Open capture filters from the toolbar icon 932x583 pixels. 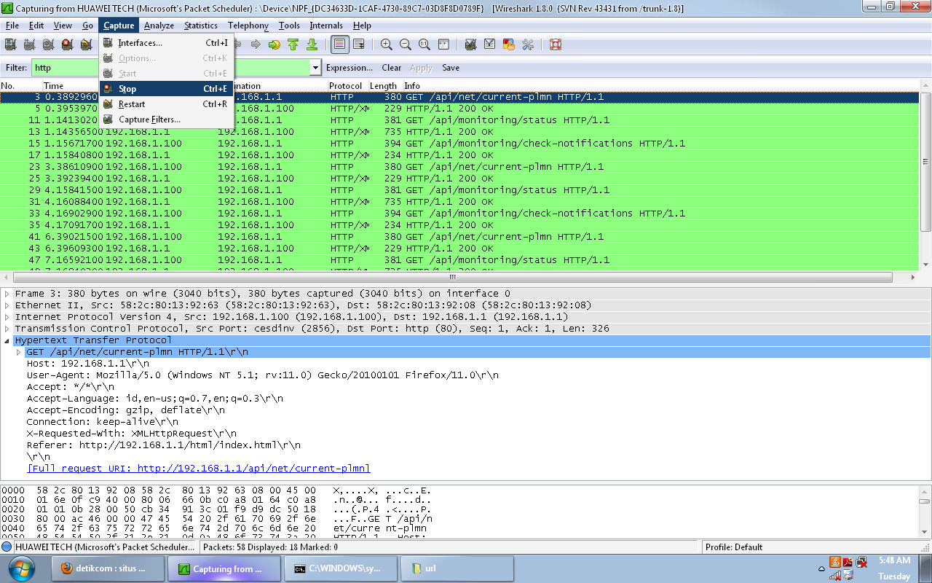pos(471,44)
